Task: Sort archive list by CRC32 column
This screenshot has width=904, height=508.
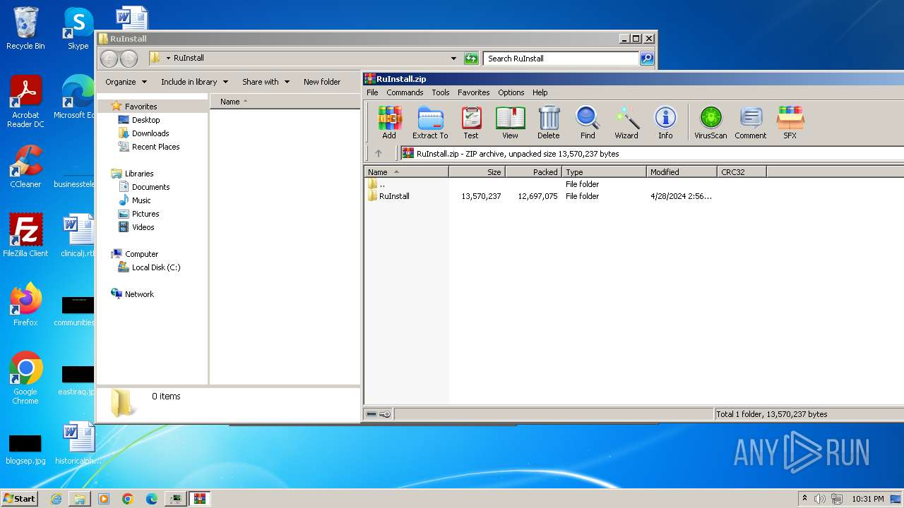Action: [741, 171]
